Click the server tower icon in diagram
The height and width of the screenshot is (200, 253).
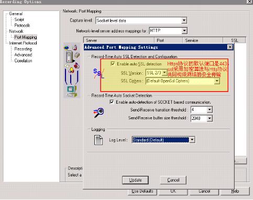(x=70, y=57)
